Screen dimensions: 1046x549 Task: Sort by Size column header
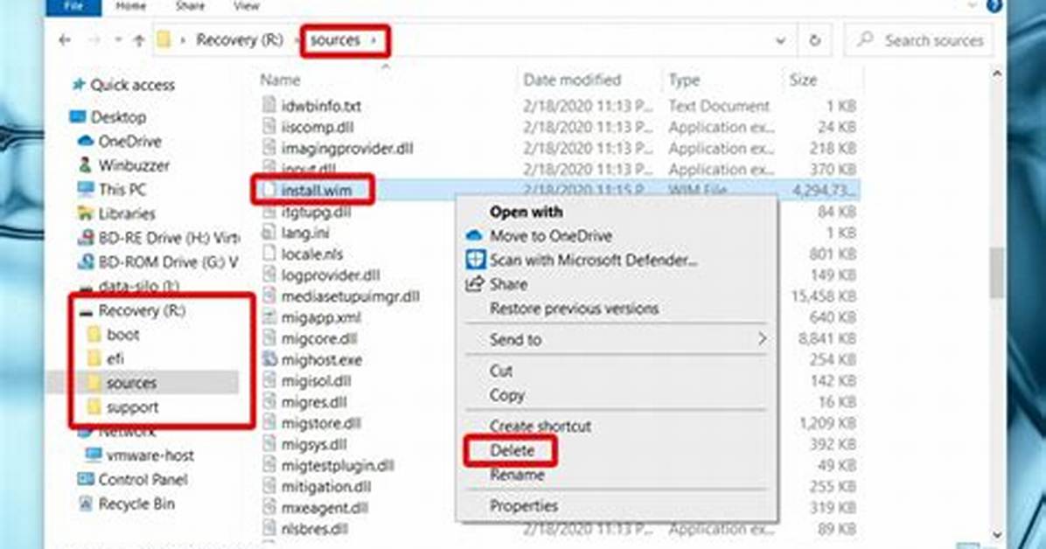803,80
